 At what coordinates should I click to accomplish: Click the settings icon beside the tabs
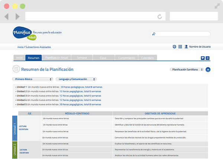208,58
